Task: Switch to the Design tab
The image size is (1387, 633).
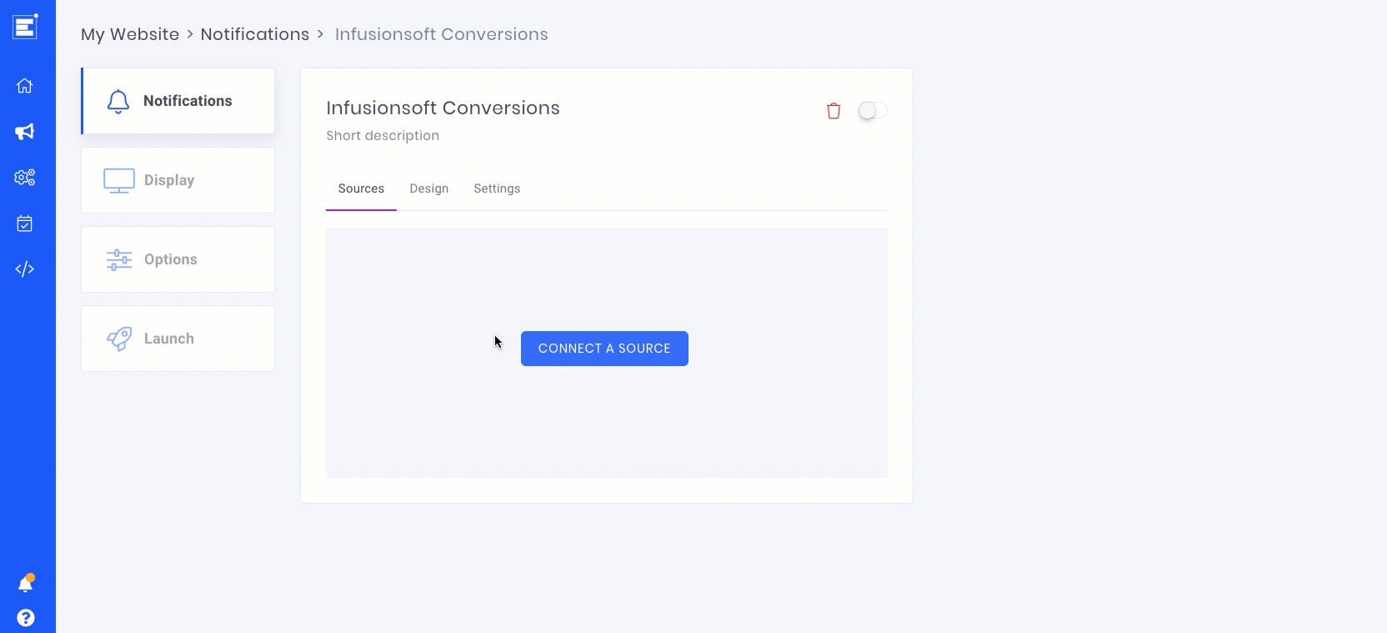Action: (429, 189)
